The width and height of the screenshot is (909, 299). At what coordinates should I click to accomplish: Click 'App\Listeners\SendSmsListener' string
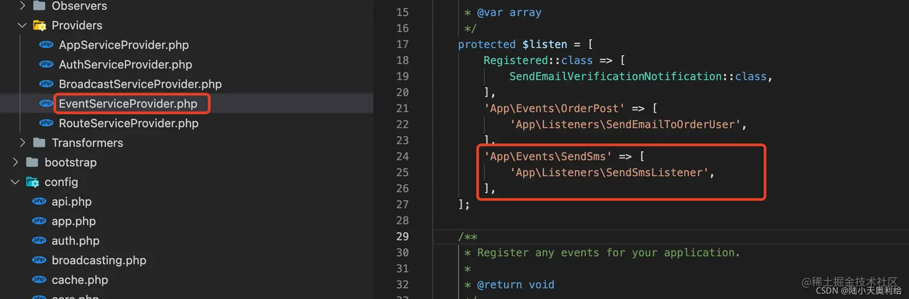point(609,172)
